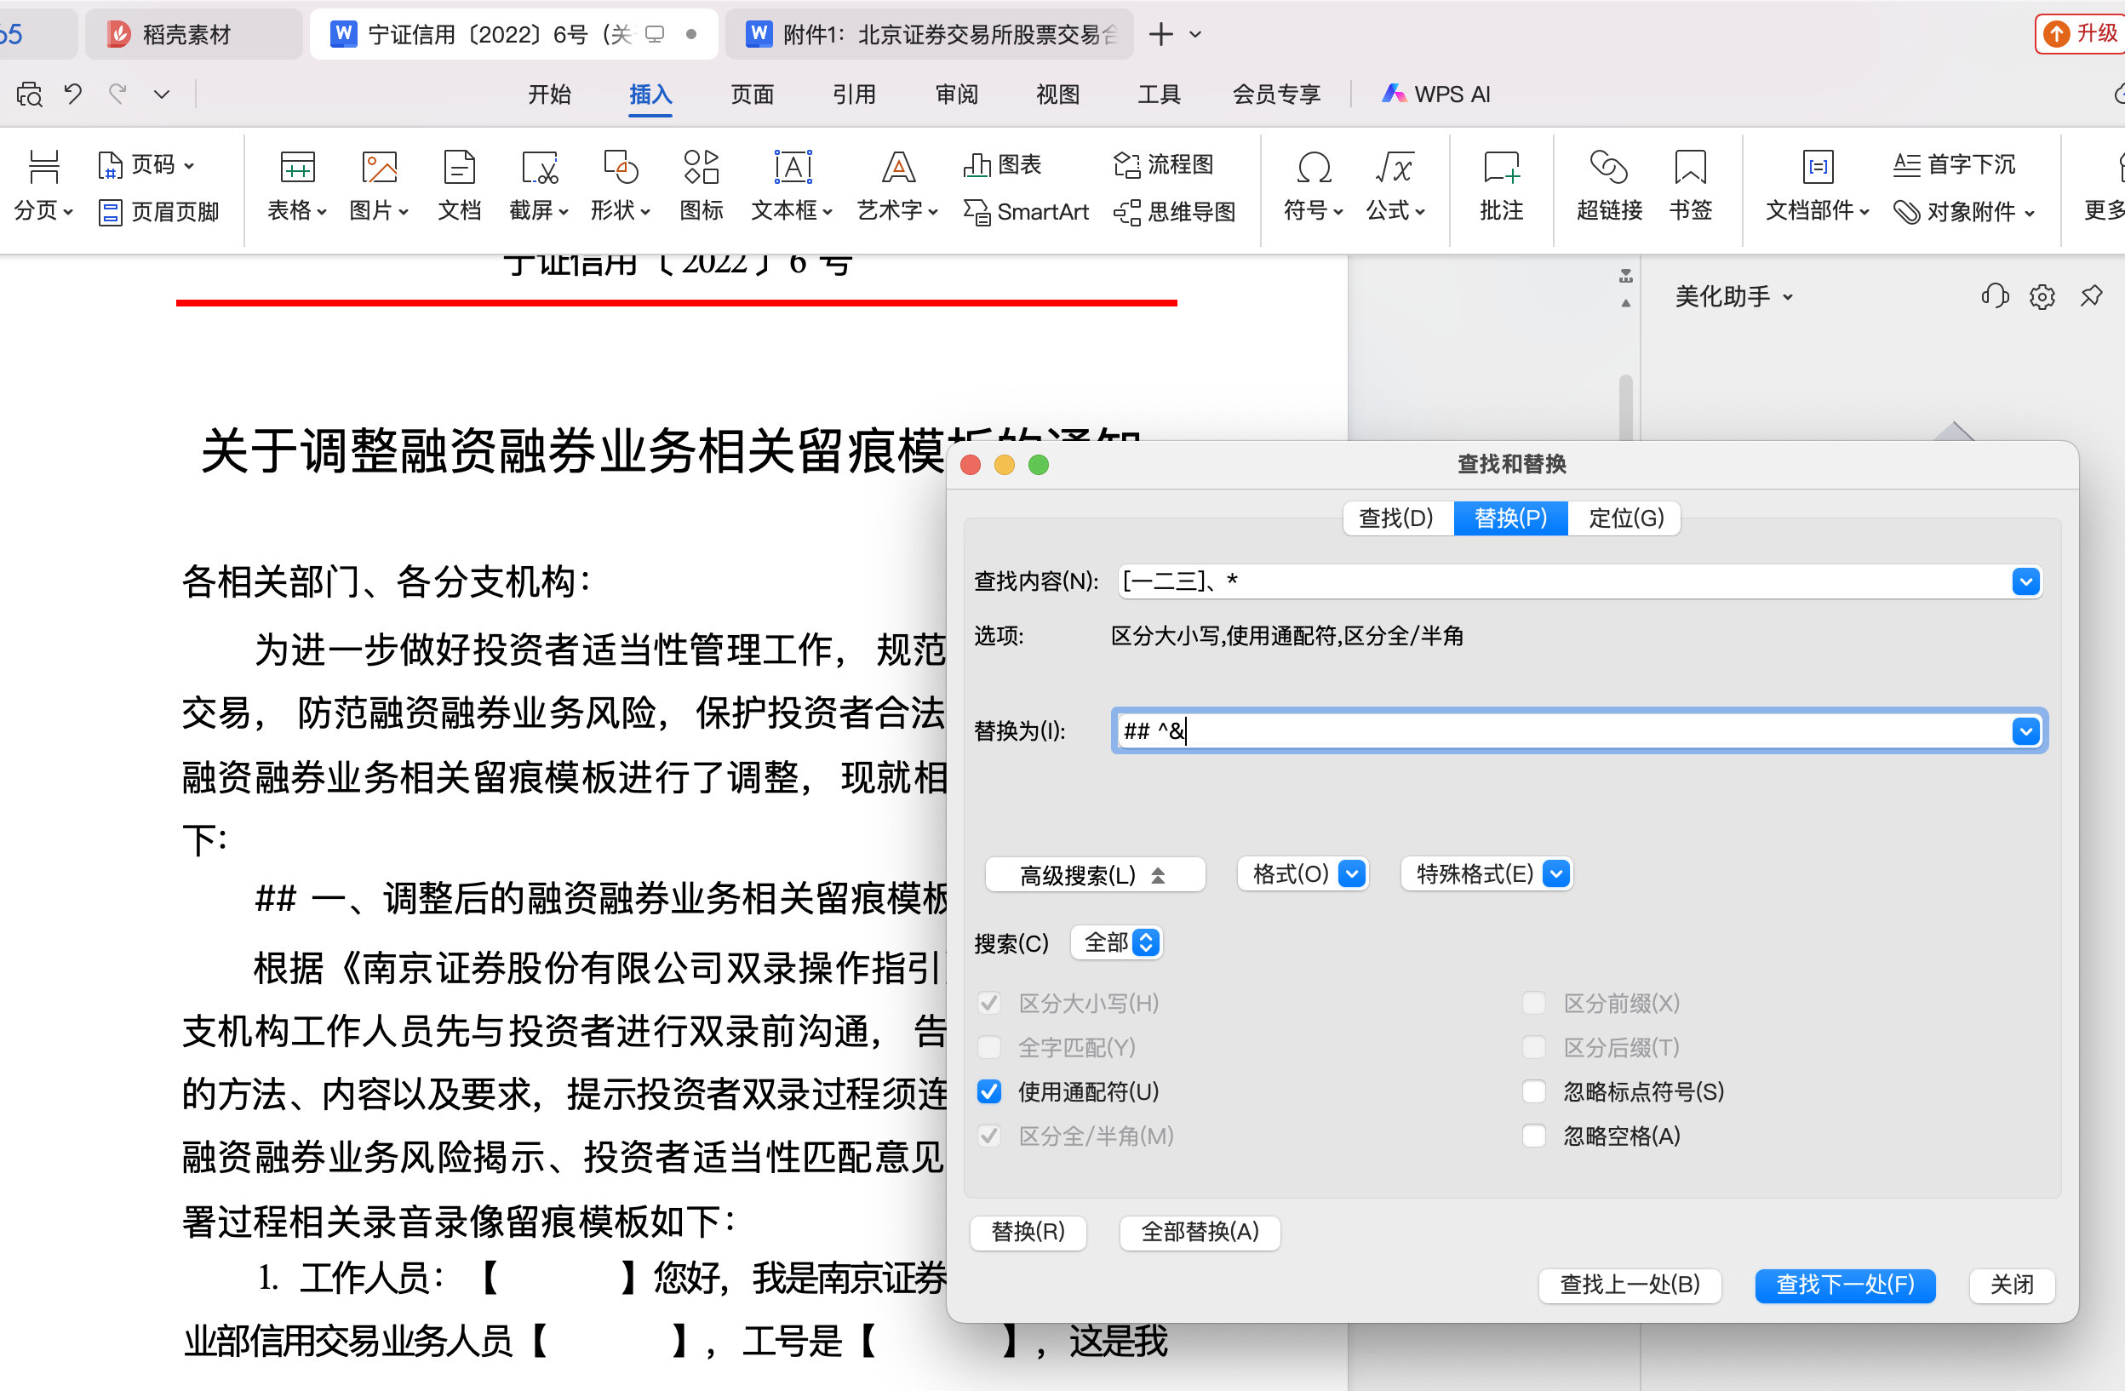Insert a mind map (思维导图)
The width and height of the screenshot is (2125, 1391).
point(1175,212)
